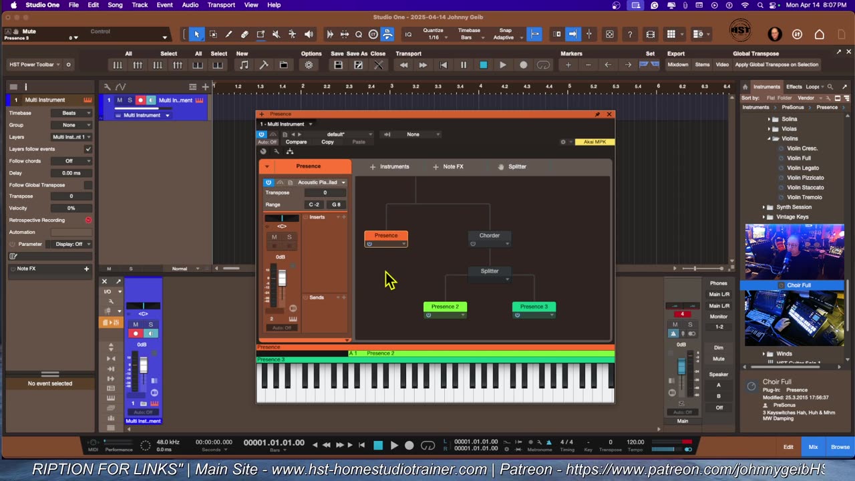This screenshot has width=855, height=481.
Task: Open the Timebase Beats dropdown in inspector
Action: tap(73, 113)
